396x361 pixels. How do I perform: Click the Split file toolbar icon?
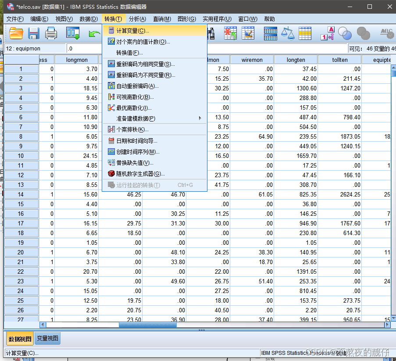pos(270,34)
